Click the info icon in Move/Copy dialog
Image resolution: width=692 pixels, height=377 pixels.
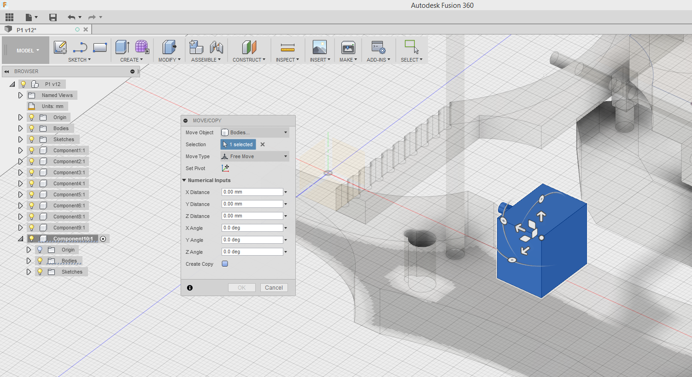click(190, 288)
